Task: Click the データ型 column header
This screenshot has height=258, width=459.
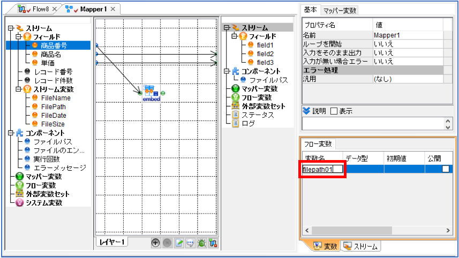Action: point(363,158)
